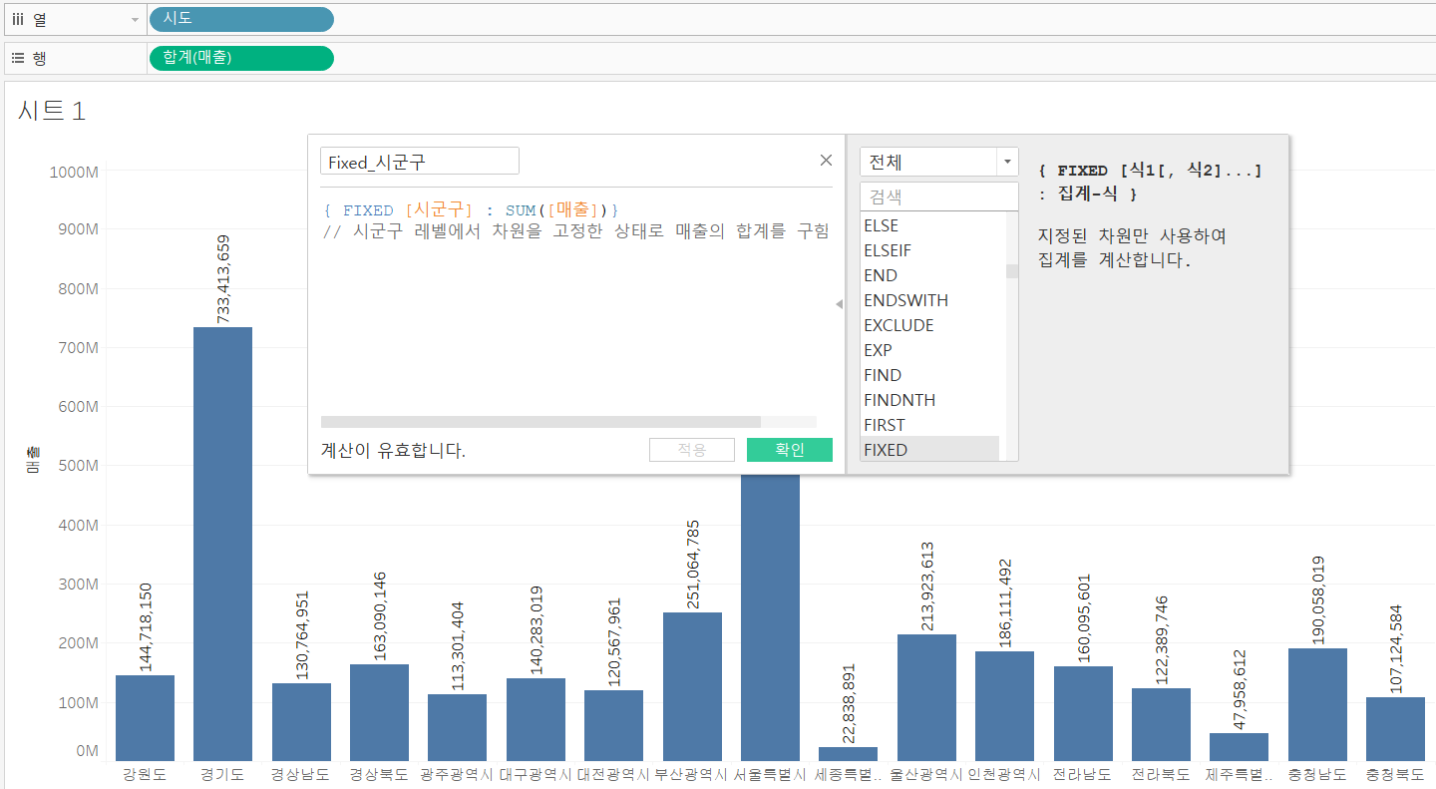Click the 충청북도 axis label
Viewport: 1436px width, 789px height.
pos(1395,774)
